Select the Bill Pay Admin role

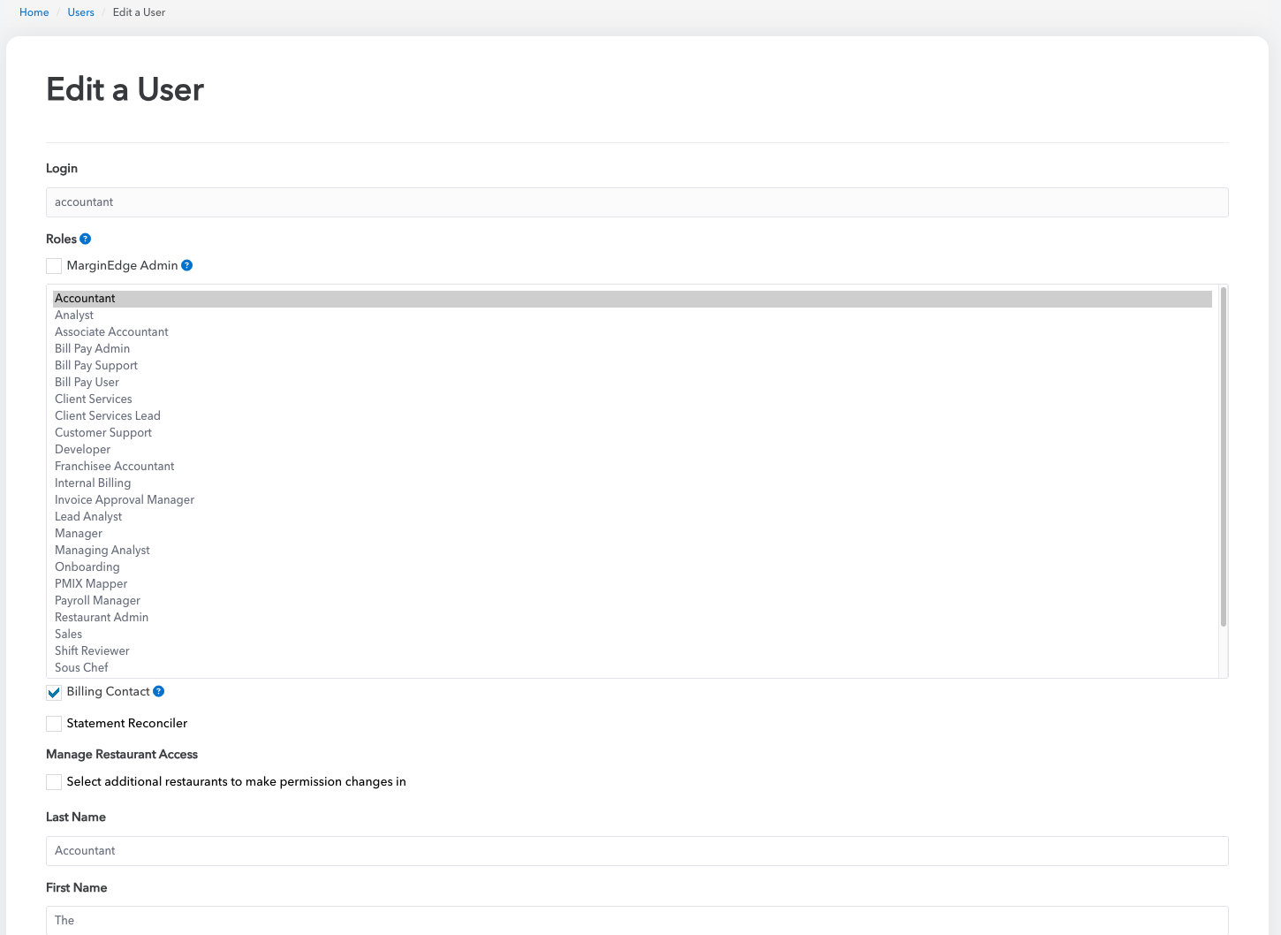(x=92, y=349)
